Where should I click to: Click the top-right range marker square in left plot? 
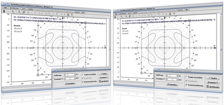pyautogui.click(x=85, y=22)
